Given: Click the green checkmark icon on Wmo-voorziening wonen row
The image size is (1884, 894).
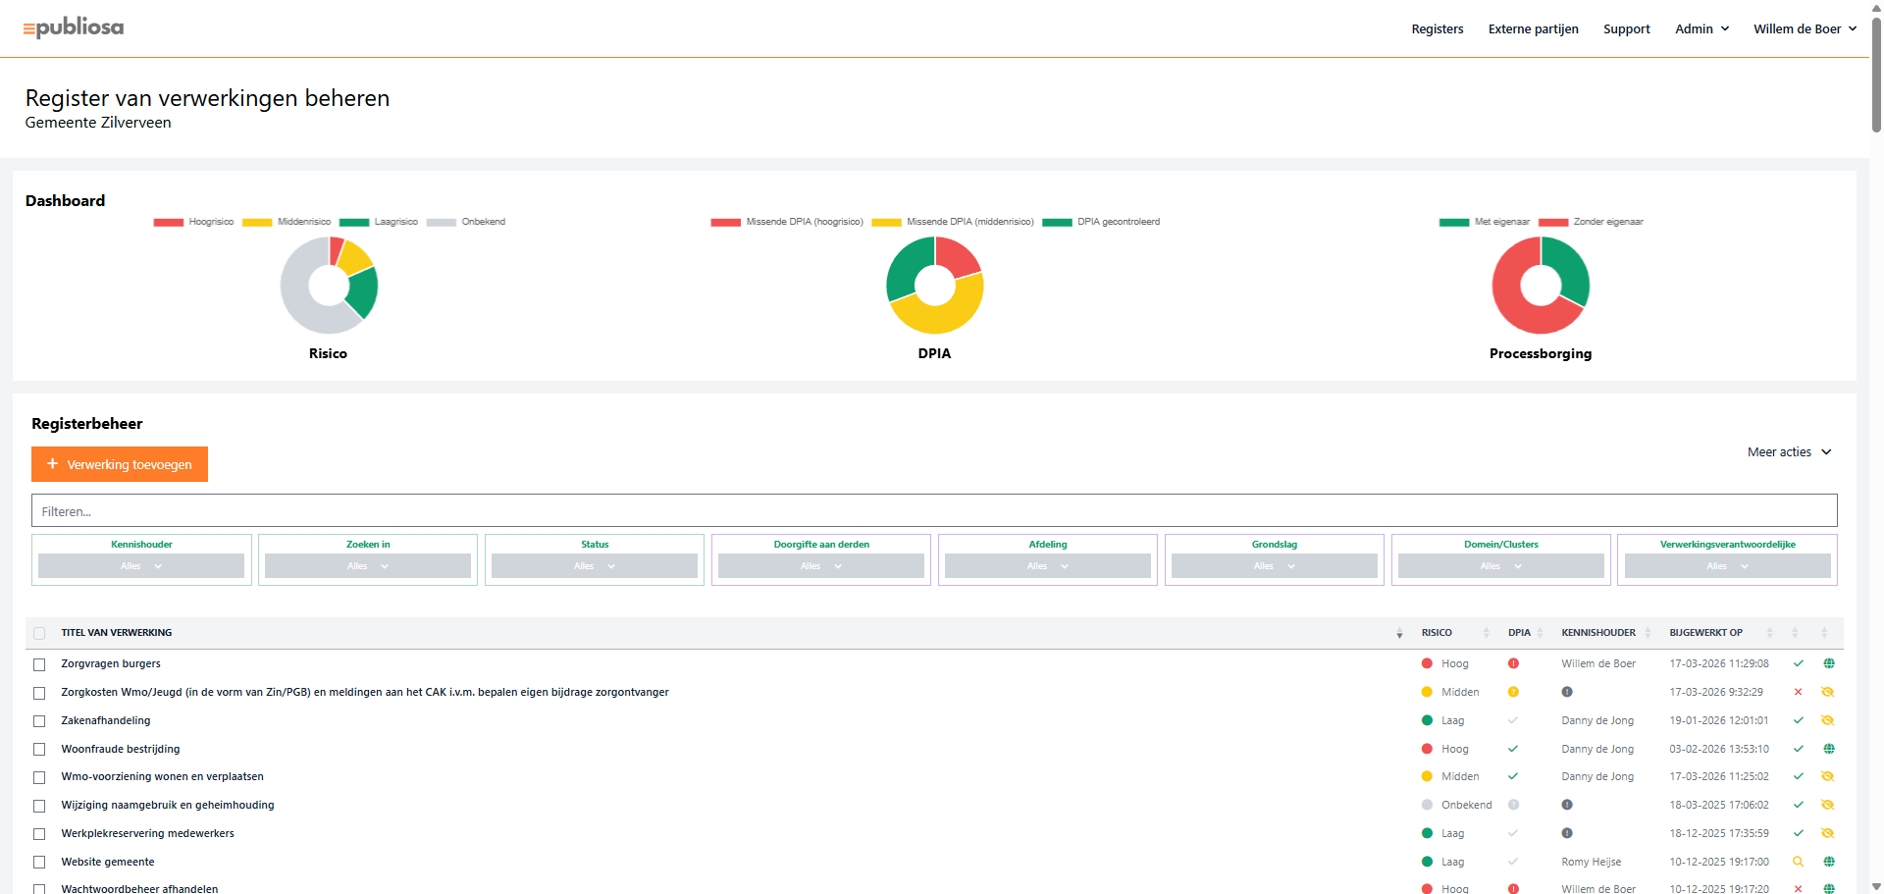Looking at the screenshot, I should click(x=1799, y=776).
